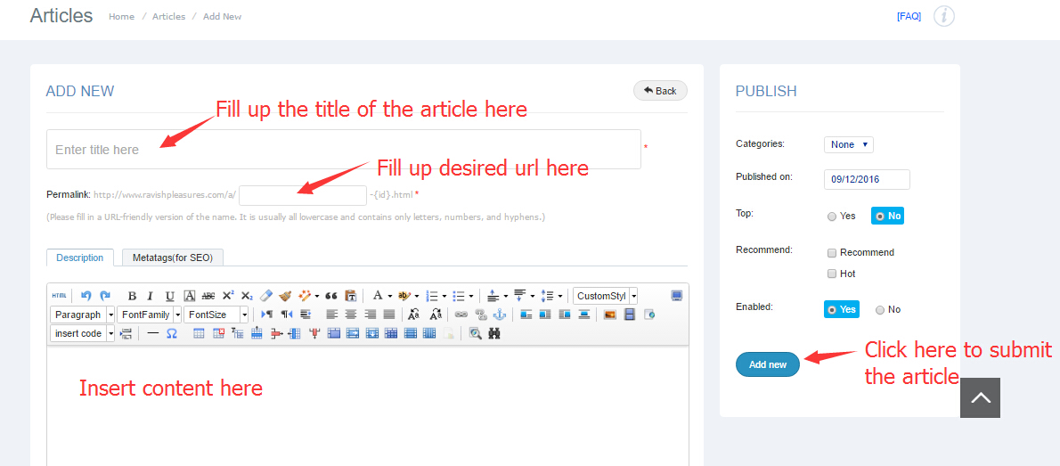The image size is (1060, 466).
Task: Click the undo arrow in editor toolbar
Action: (x=86, y=296)
